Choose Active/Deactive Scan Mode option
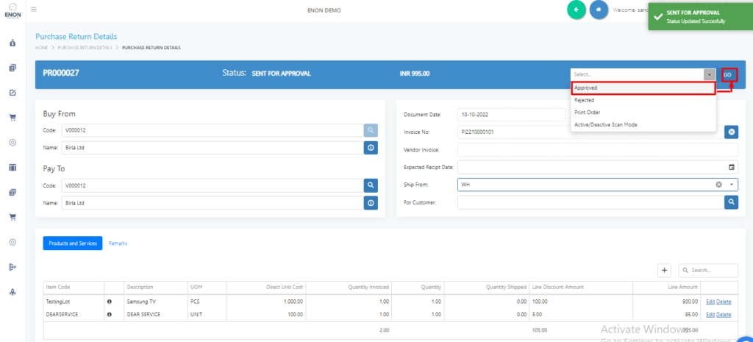The width and height of the screenshot is (753, 342). 643,125
